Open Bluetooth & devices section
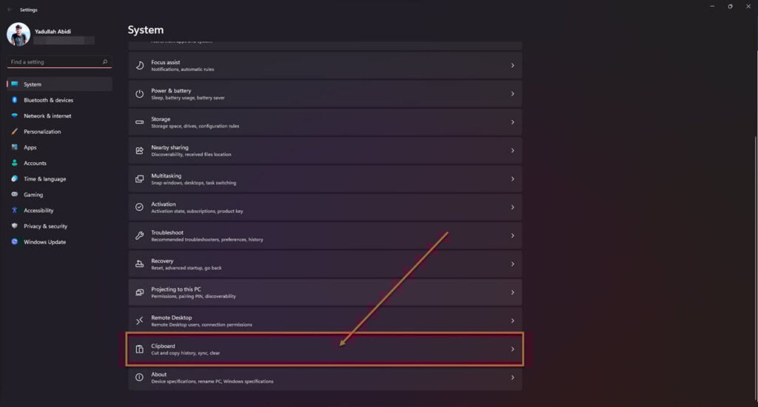Image resolution: width=758 pixels, height=407 pixels. pos(59,100)
